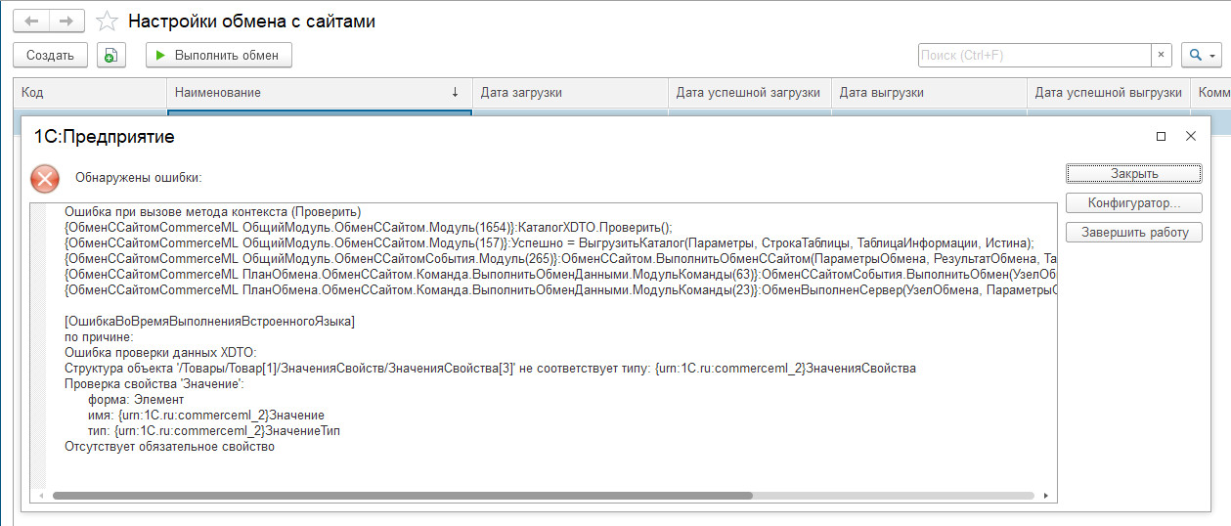
Task: Click line 'тип: {urn:1C.ru:commerceml_2}ЗначениеТип'
Action: click(x=214, y=431)
